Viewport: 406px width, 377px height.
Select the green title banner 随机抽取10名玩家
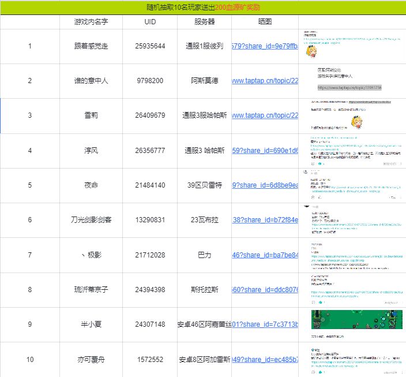(x=203, y=8)
